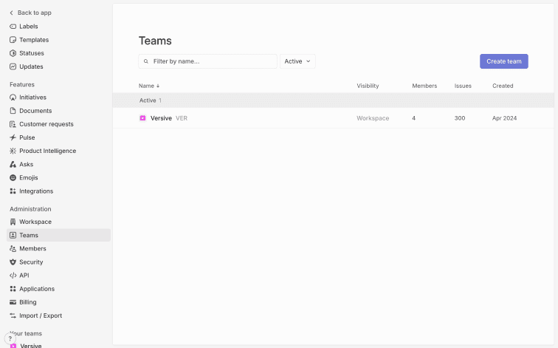Sort teams by Name column header
The width and height of the screenshot is (558, 348).
coord(148,86)
